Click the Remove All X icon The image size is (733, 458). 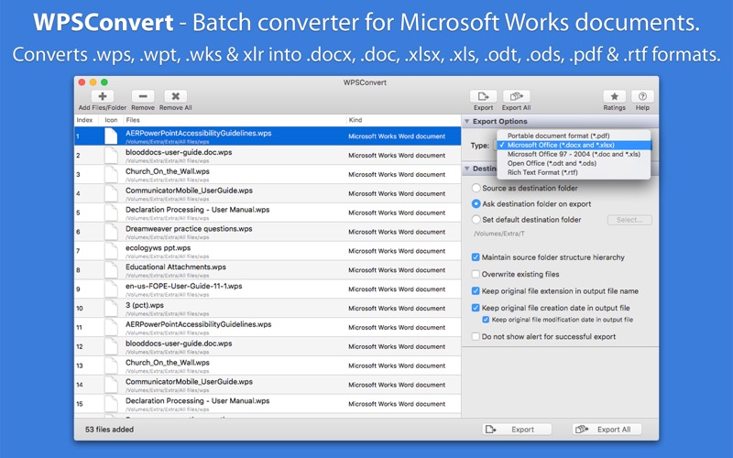click(x=175, y=96)
